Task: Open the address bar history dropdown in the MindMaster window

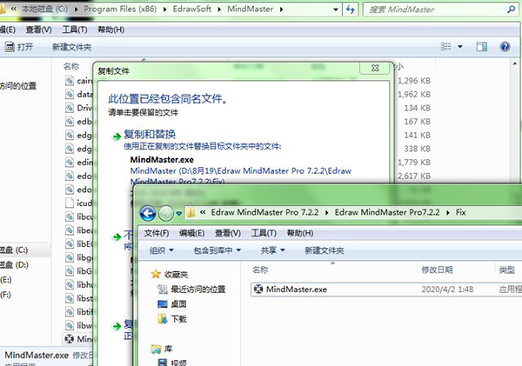Action: pos(336,10)
